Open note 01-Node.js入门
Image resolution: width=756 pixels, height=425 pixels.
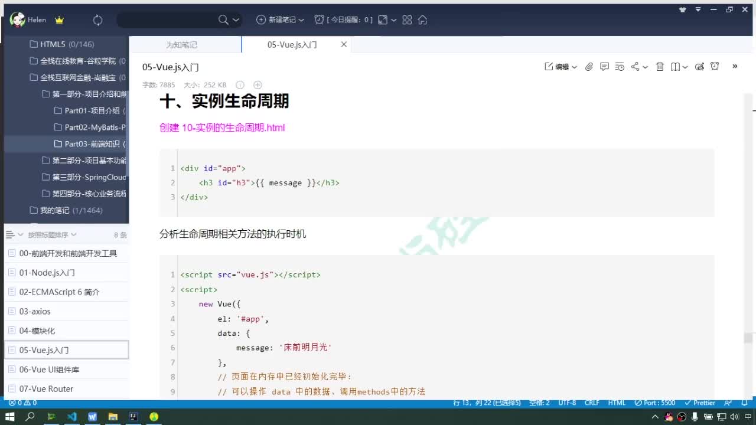coord(66,273)
